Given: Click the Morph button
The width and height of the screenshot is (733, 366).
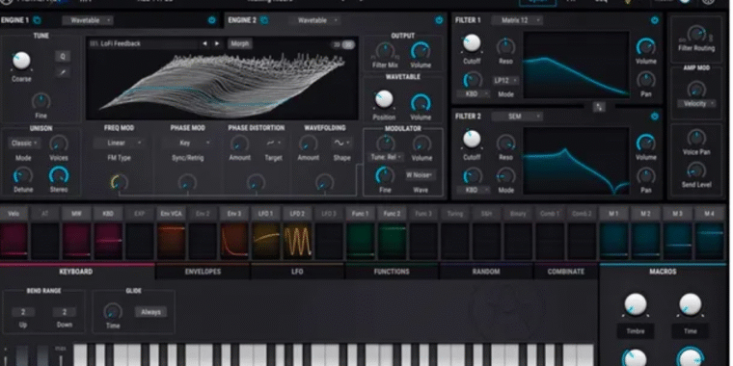Looking at the screenshot, I should pyautogui.click(x=240, y=44).
